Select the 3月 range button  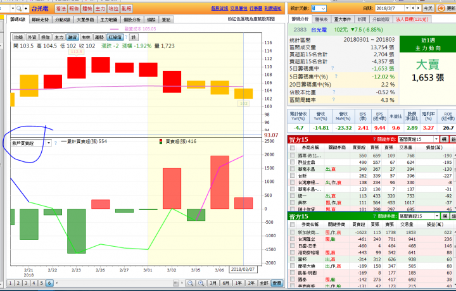(213, 283)
